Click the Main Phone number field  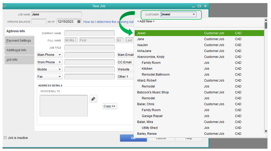(90, 55)
